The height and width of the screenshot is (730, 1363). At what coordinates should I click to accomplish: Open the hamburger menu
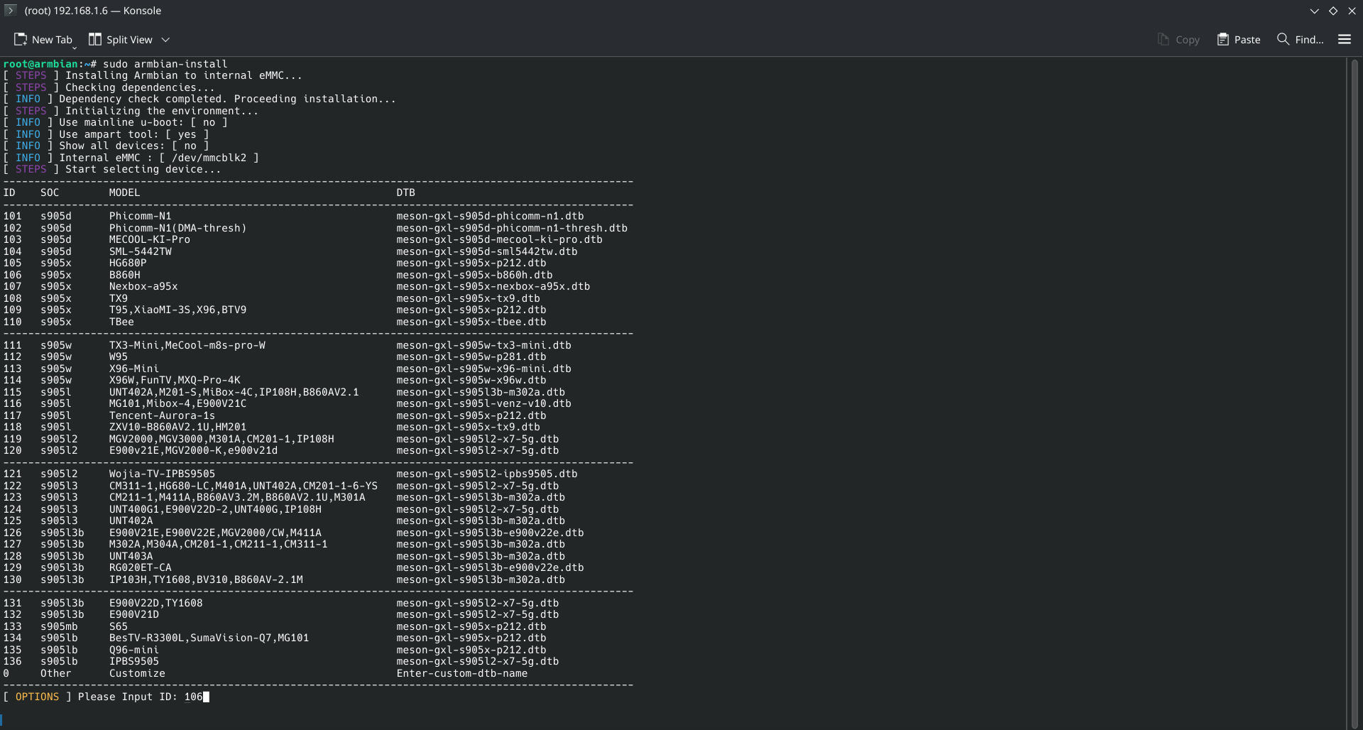[1344, 40]
